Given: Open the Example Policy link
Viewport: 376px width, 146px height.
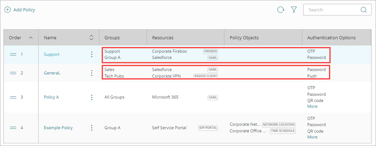Looking at the screenshot, I should [58, 128].
